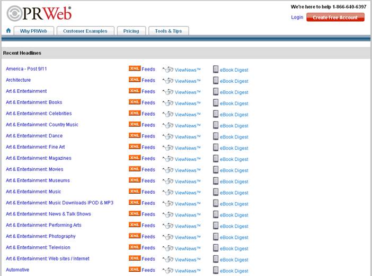Open Art & Entertainment: Performing Arts category
Image resolution: width=372 pixels, height=276 pixels.
click(x=43, y=225)
